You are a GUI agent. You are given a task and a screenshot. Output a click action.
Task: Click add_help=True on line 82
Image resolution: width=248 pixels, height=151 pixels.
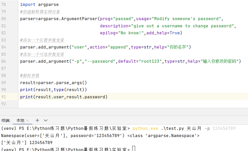point(164,33)
